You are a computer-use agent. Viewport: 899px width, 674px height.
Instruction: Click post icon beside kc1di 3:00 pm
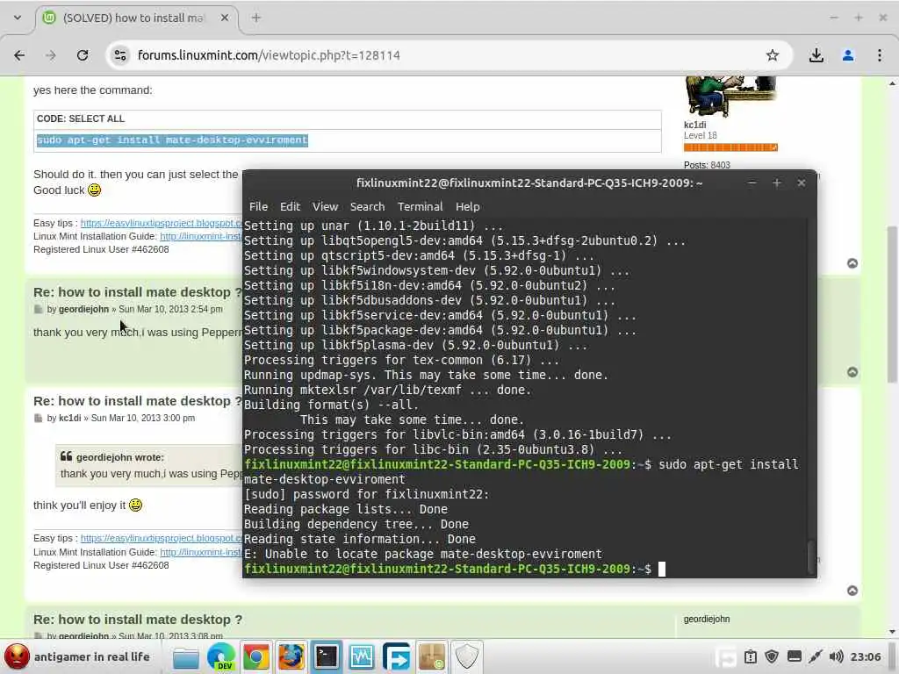39,419
